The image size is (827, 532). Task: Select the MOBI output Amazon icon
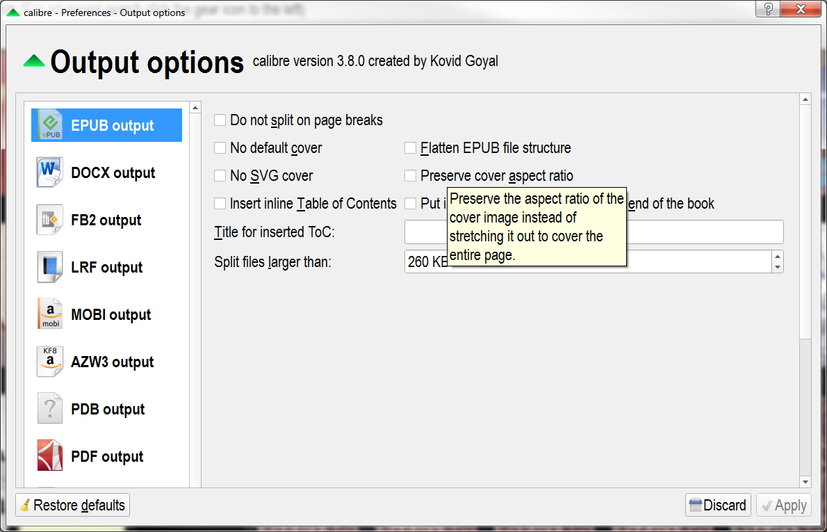(x=50, y=315)
